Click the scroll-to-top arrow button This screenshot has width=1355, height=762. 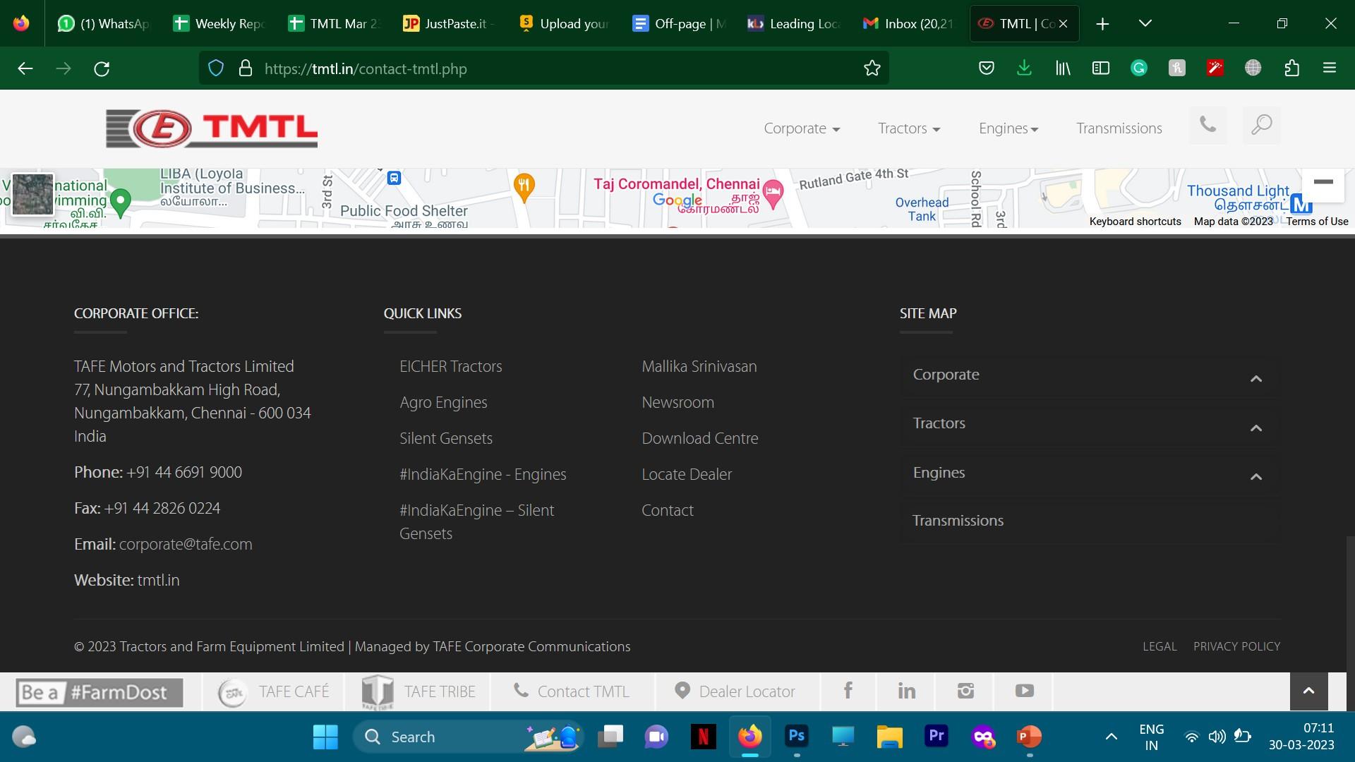(1308, 691)
